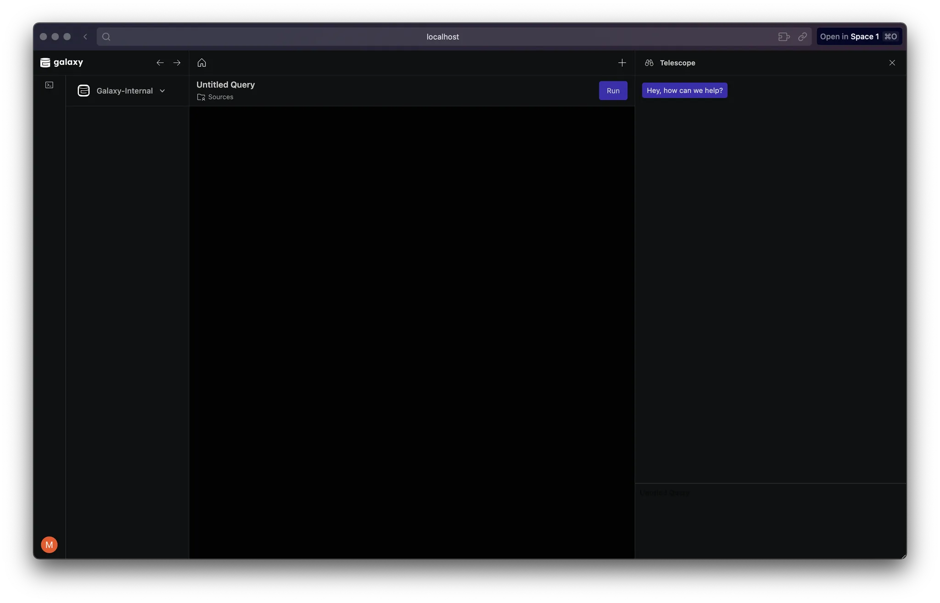
Task: Open the terminal console icon in sidebar
Action: tap(49, 85)
